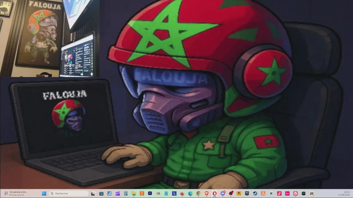Click the Rechercher search box
The width and height of the screenshot is (353, 198).
[x=69, y=193]
